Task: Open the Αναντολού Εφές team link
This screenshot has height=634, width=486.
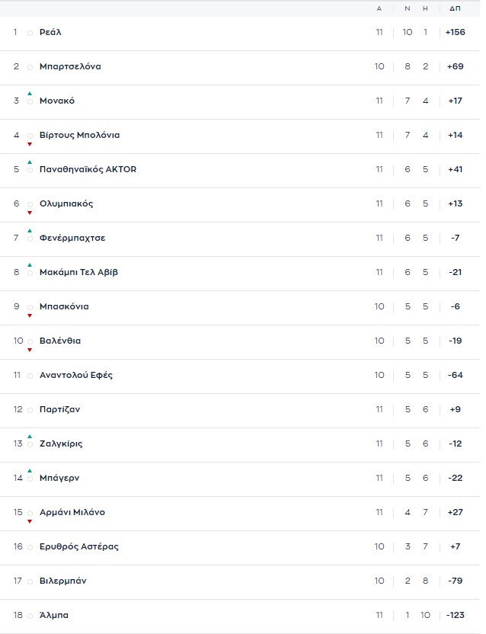Action: tap(76, 375)
